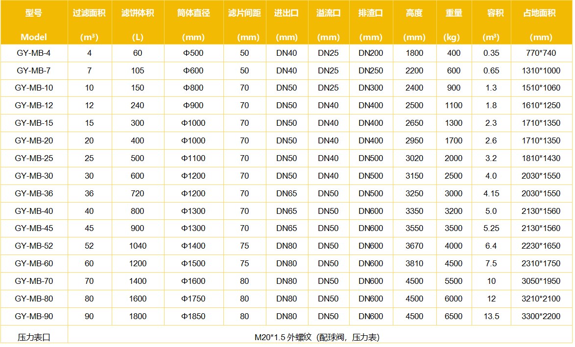Click the GY-MB-4 model cell

point(34,53)
